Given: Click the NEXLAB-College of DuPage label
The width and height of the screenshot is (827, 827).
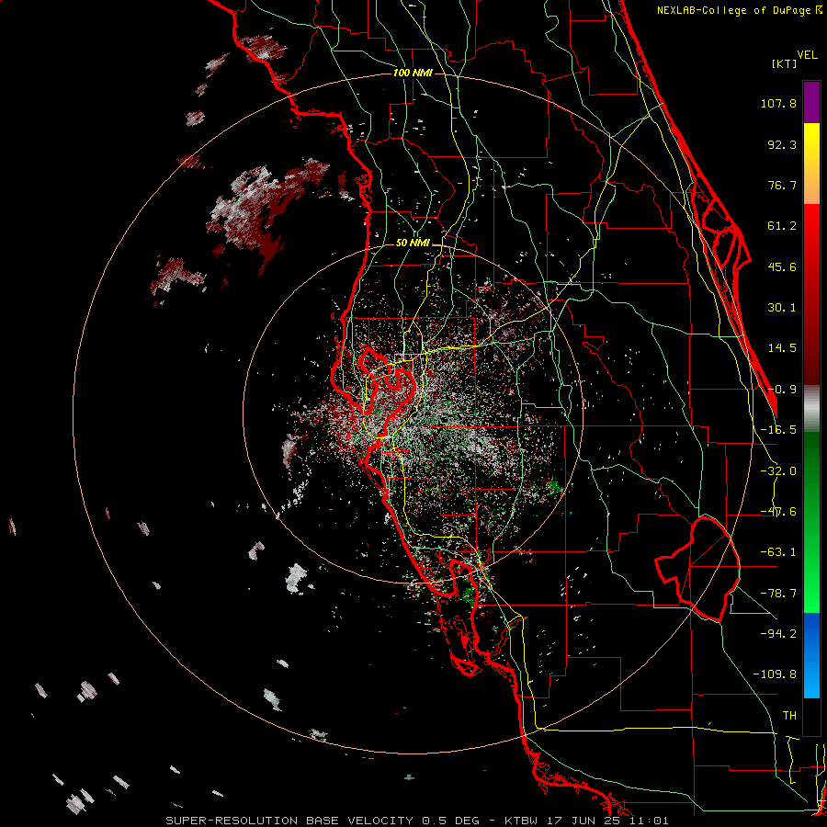Looking at the screenshot, I should tap(739, 10).
